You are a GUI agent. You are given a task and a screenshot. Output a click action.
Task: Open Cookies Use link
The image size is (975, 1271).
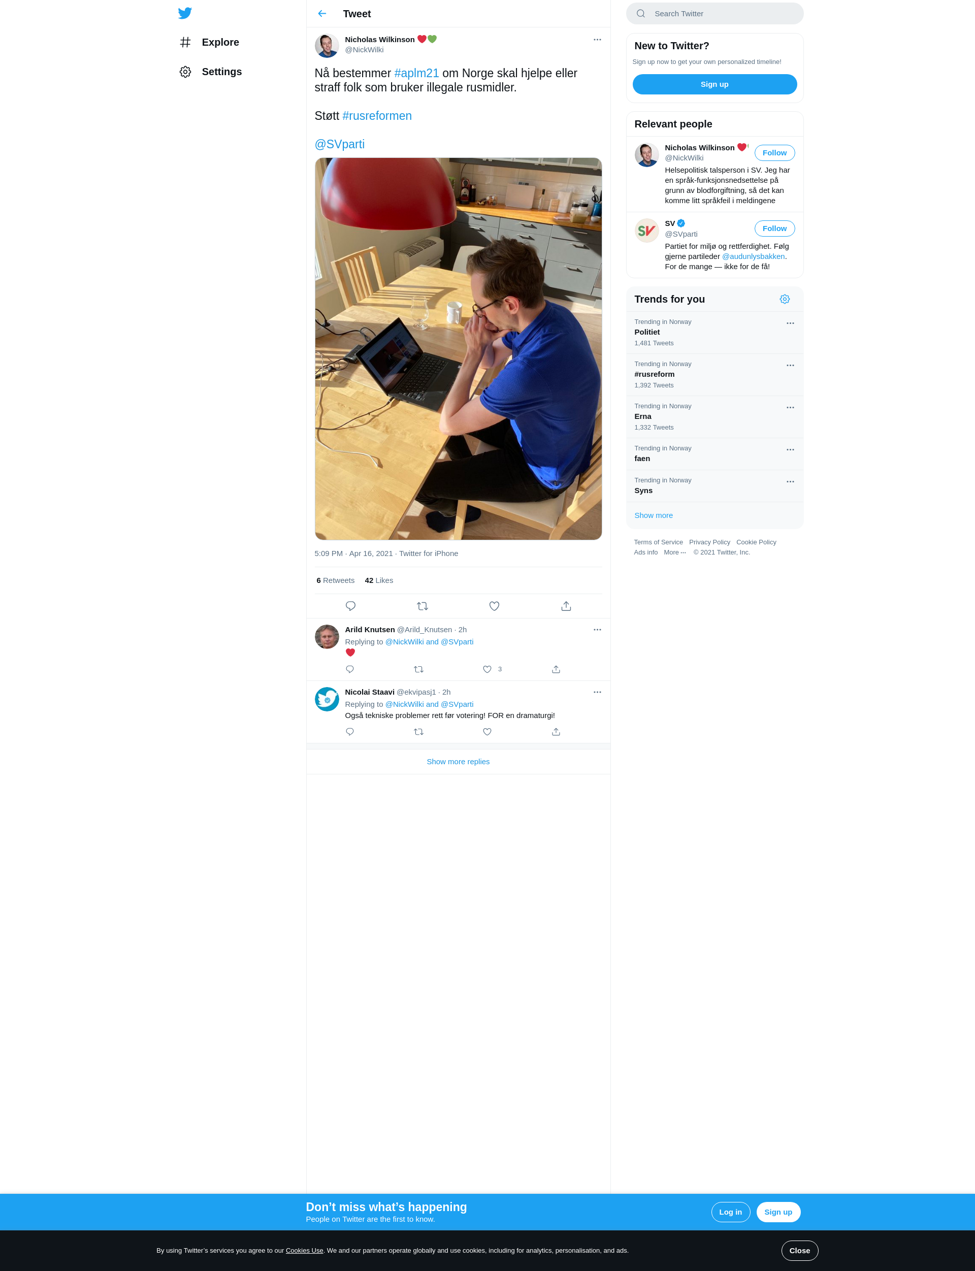pyautogui.click(x=304, y=1251)
